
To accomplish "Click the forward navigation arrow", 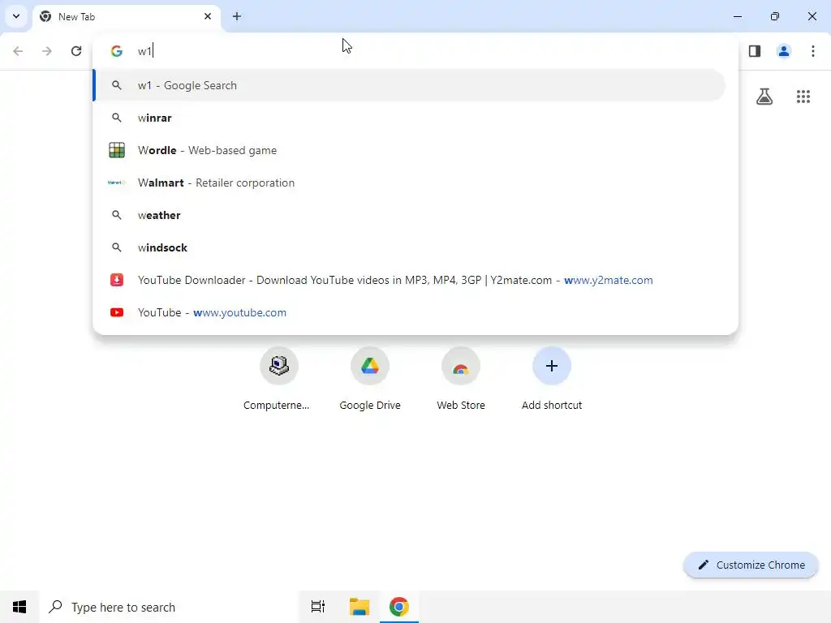I will [x=47, y=51].
